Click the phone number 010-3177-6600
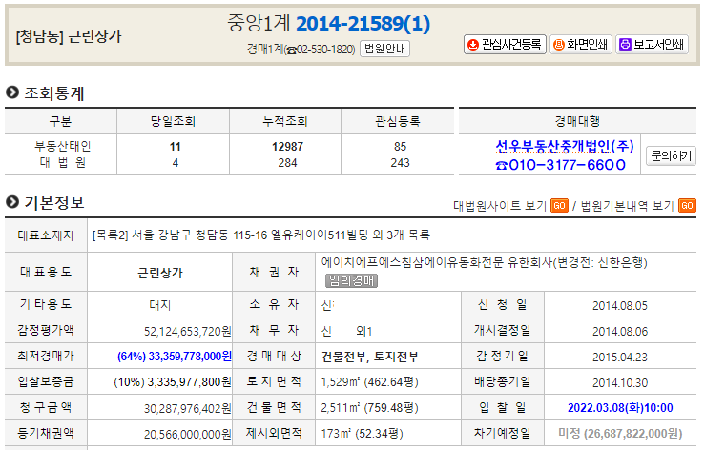Viewport: 705px width, 450px height. click(561, 165)
